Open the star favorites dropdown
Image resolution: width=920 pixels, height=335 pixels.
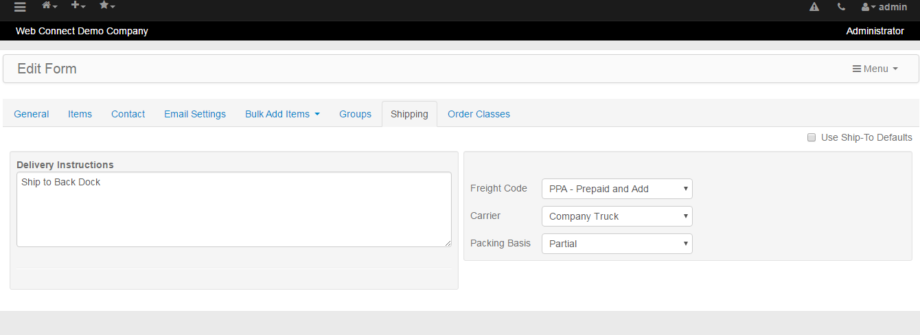click(x=107, y=5)
